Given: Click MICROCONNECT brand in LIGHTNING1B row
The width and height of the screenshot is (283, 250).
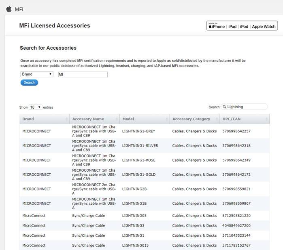Looking at the screenshot, I should [x=36, y=204].
